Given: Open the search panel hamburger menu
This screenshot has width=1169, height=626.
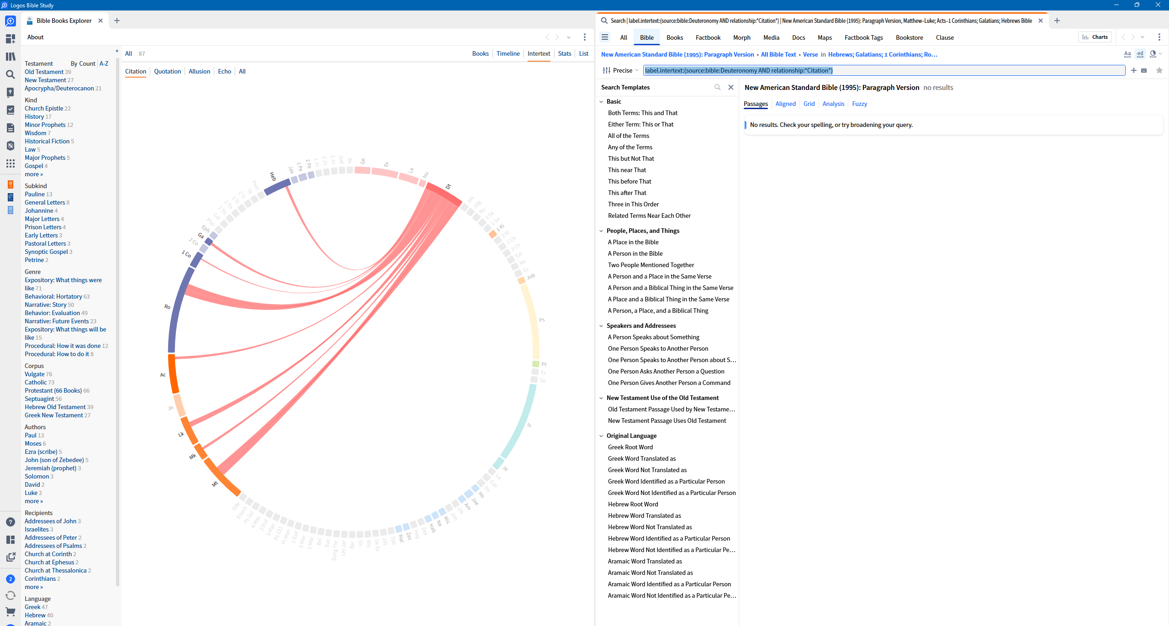Looking at the screenshot, I should (x=605, y=37).
